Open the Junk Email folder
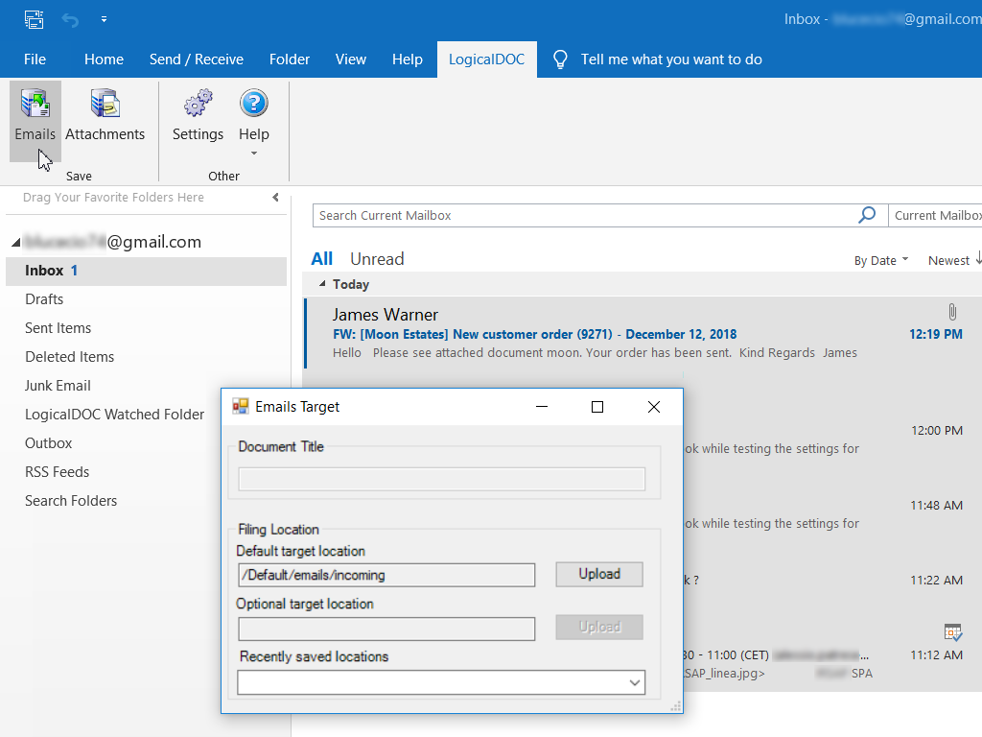This screenshot has width=982, height=737. [x=58, y=386]
